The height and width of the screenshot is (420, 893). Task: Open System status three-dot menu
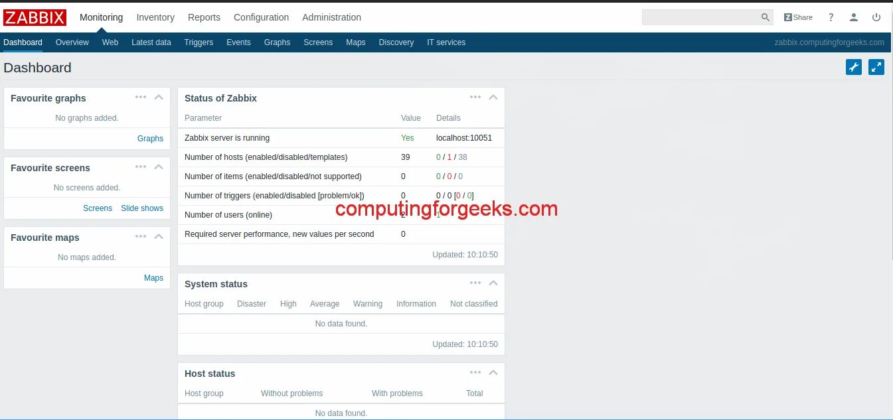[475, 283]
